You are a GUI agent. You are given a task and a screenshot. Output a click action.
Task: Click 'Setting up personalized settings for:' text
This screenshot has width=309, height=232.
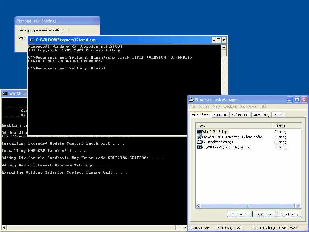[44, 30]
